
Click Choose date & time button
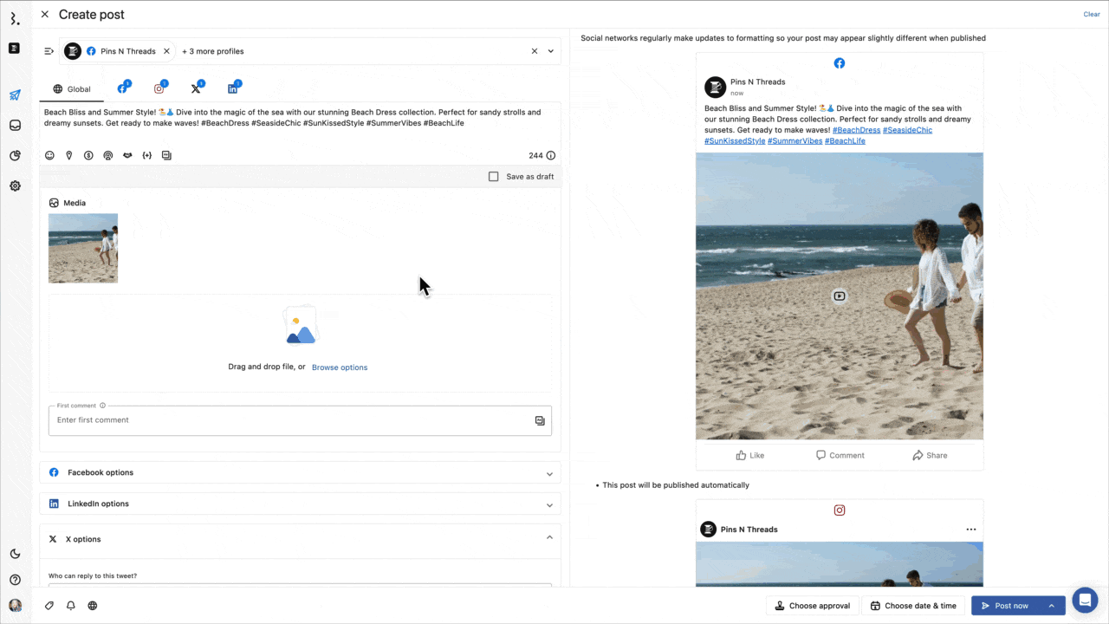click(x=913, y=606)
